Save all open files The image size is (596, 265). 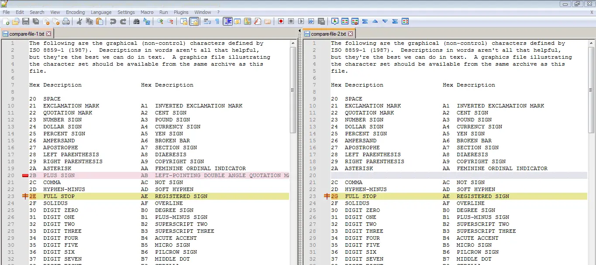(35, 20)
